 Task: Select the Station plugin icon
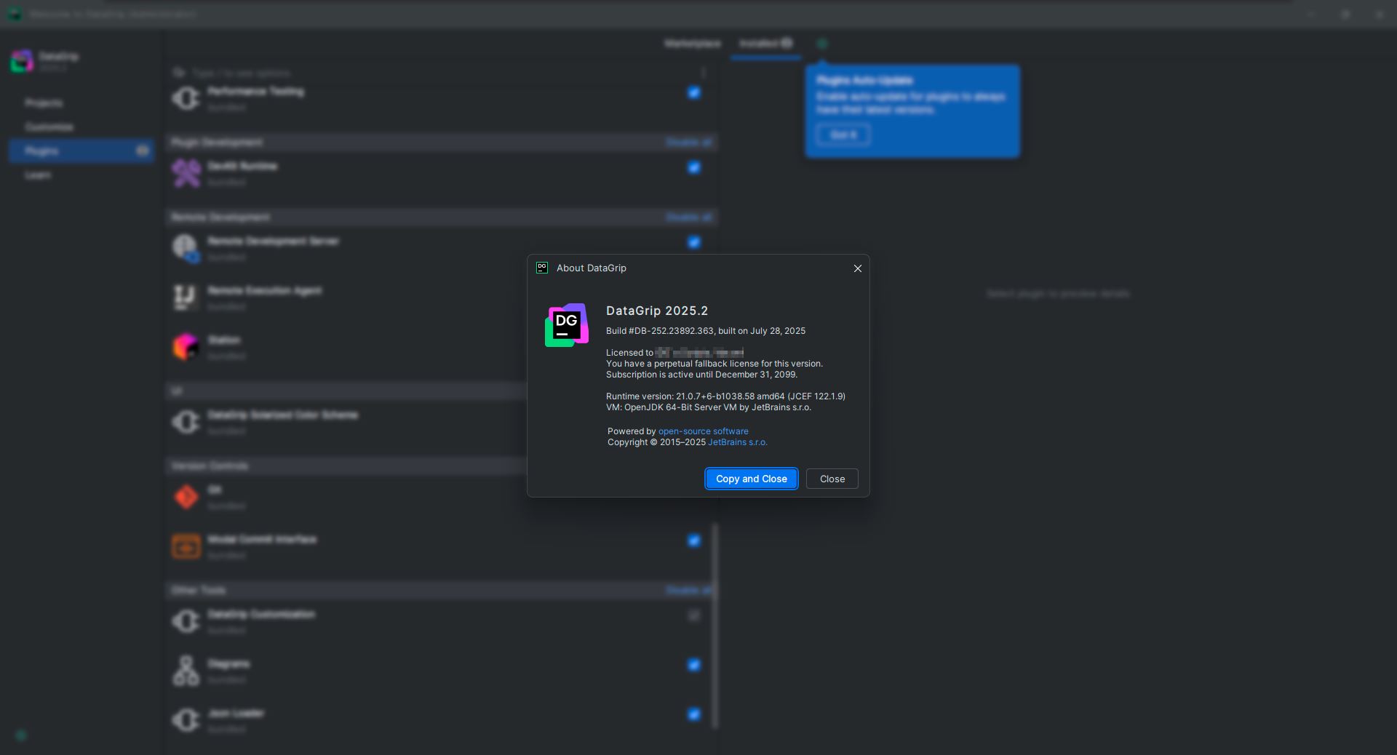tap(186, 347)
